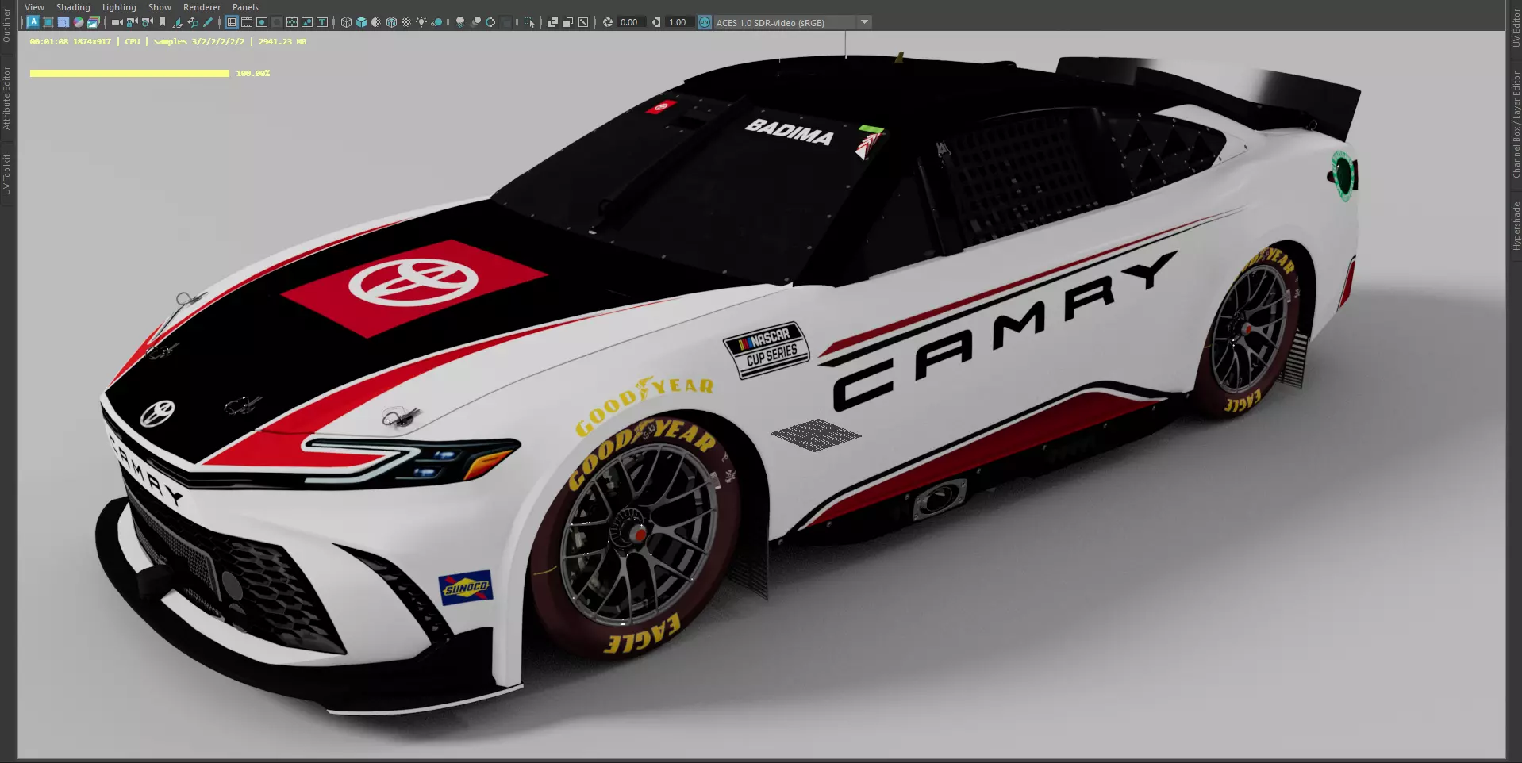Screen dimensions: 1522x763
Task: Open the UV Editor side tab
Action: click(1516, 29)
